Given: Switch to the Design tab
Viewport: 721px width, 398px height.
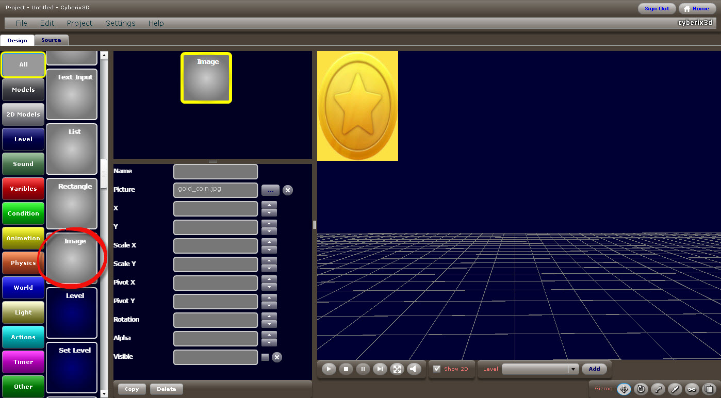Looking at the screenshot, I should pyautogui.click(x=17, y=40).
